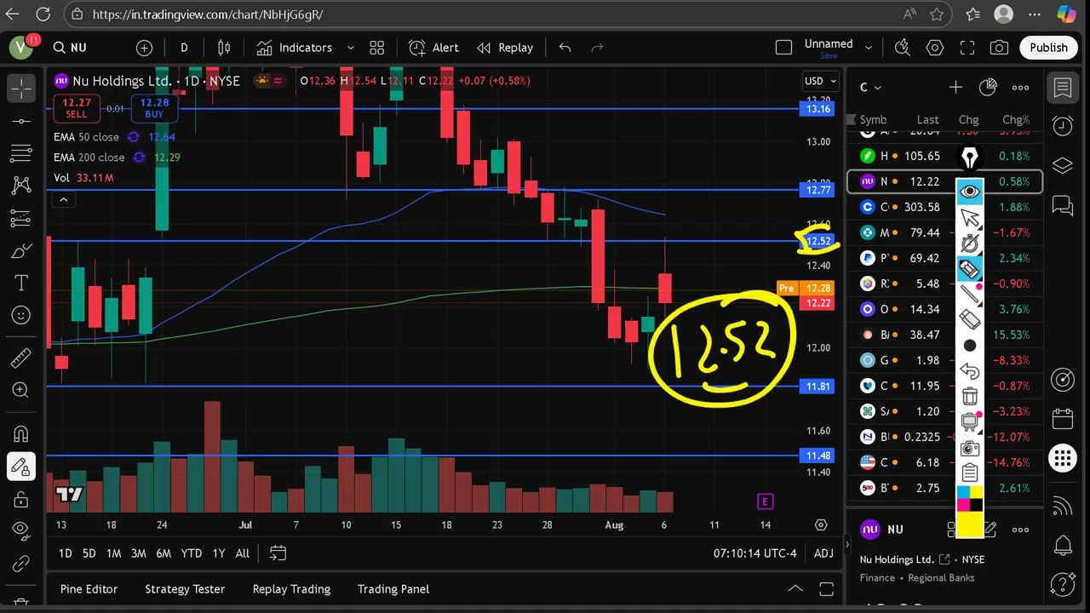Expand layout menu next to Unnamed
Viewport: 1090px width, 613px height.
(x=869, y=48)
